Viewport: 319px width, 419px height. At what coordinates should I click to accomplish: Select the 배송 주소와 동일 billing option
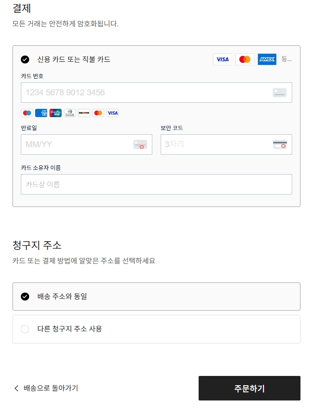[x=156, y=297]
